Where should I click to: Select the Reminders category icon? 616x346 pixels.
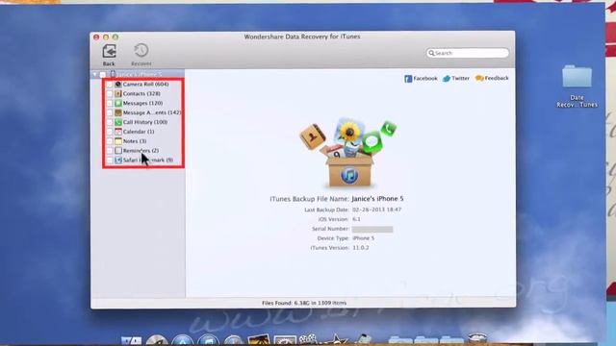coord(118,151)
